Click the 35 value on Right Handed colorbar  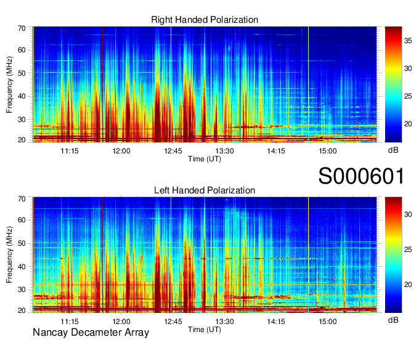pyautogui.click(x=408, y=41)
